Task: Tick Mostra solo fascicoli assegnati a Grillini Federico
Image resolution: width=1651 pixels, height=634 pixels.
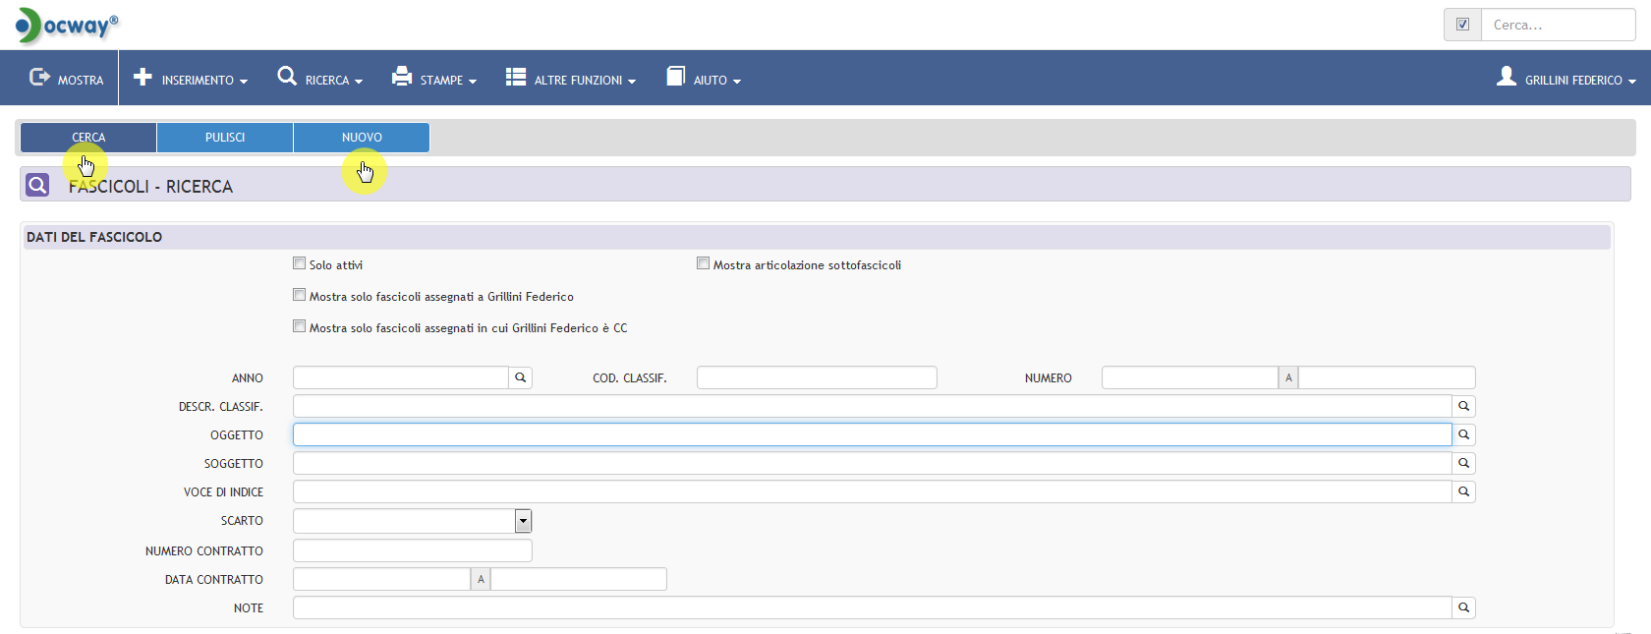Action: 299,295
